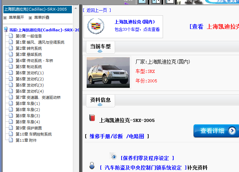This screenshot has width=239, height=172.
Task: Click the Cadillac SRX car photo
Action: (108, 73)
